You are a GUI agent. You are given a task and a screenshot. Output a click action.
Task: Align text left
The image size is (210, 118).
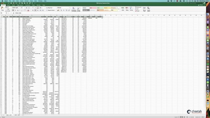(33, 10)
